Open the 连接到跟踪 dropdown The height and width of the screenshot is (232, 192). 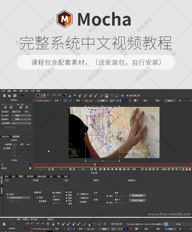point(22,123)
